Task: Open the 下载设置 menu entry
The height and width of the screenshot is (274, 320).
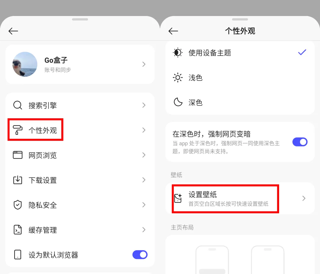Action: [80, 180]
